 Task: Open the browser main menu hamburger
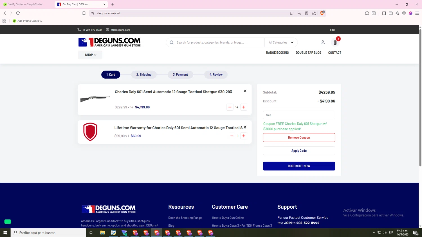click(417, 13)
